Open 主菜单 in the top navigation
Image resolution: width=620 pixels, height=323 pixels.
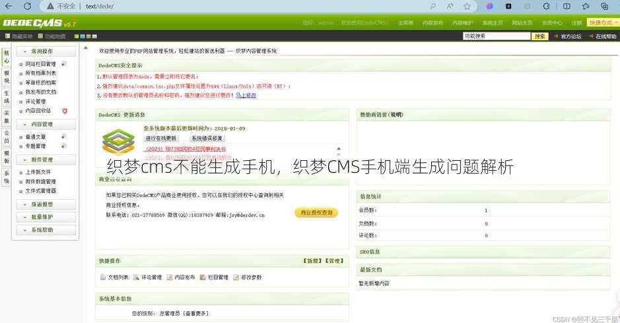405,23
